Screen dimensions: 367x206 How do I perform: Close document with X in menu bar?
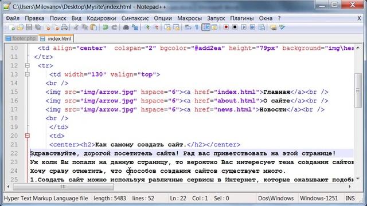(x=359, y=18)
